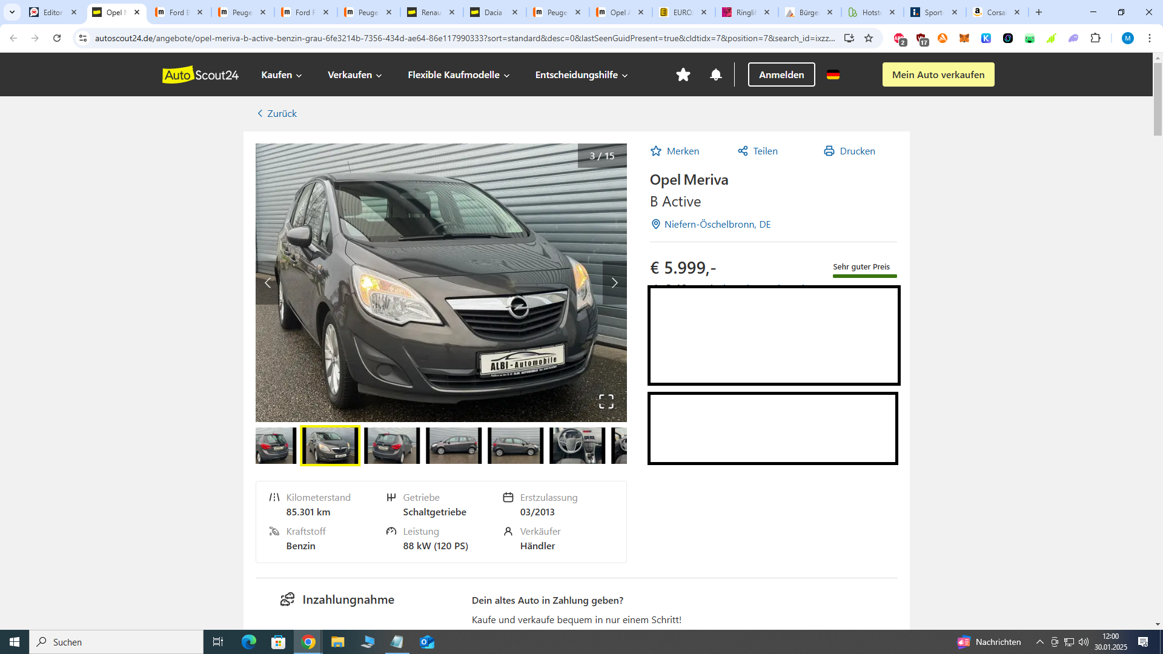Screen dimensions: 1163x654
Task: Open Microsoft Edge from taskbar
Action: (x=249, y=642)
